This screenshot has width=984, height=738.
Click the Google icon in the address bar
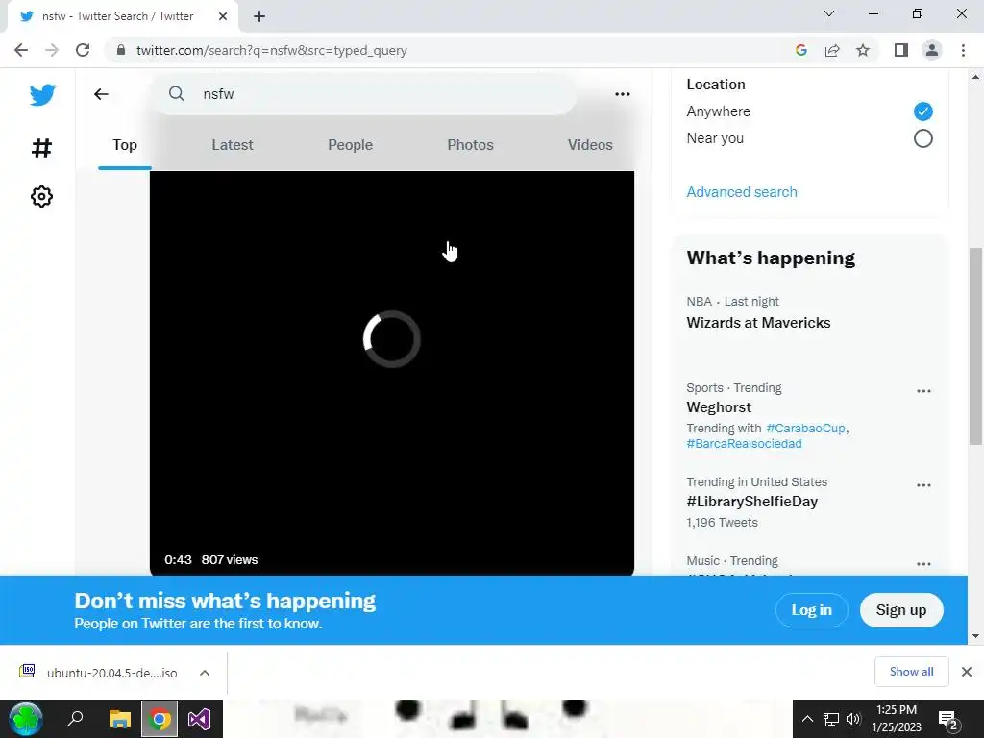click(800, 50)
